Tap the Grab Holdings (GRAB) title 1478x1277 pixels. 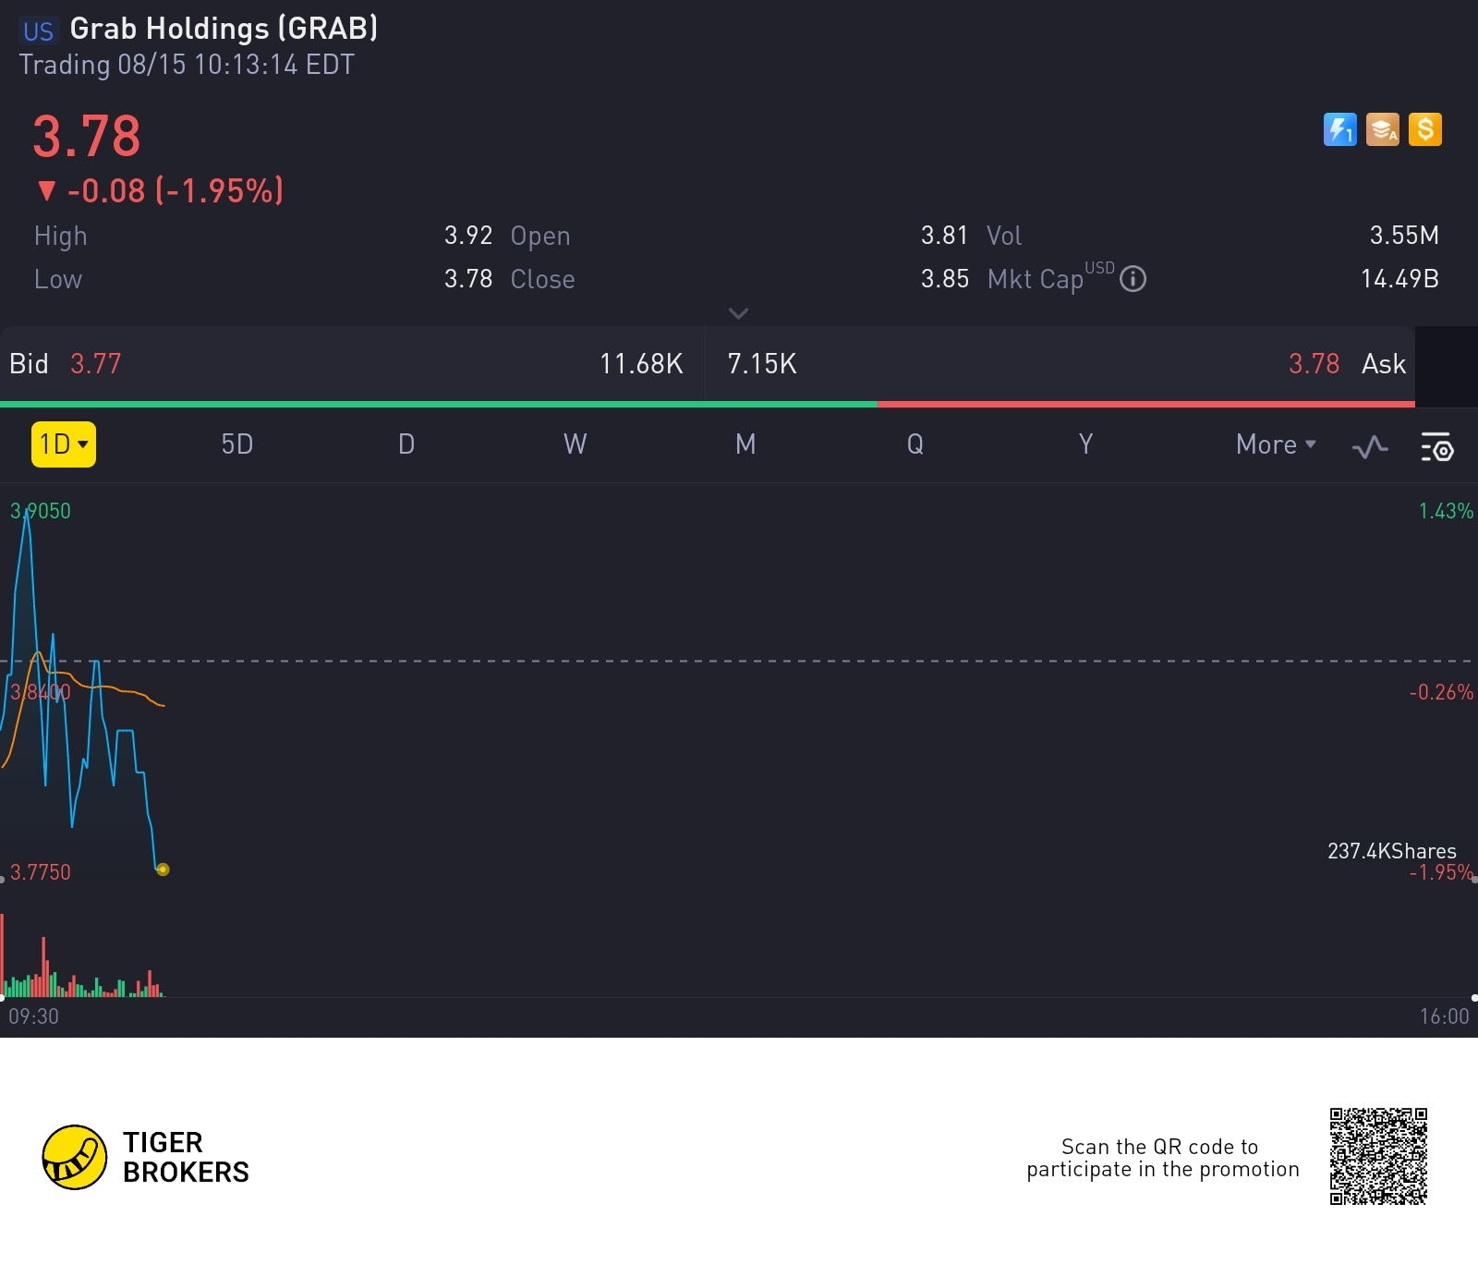[x=224, y=29]
